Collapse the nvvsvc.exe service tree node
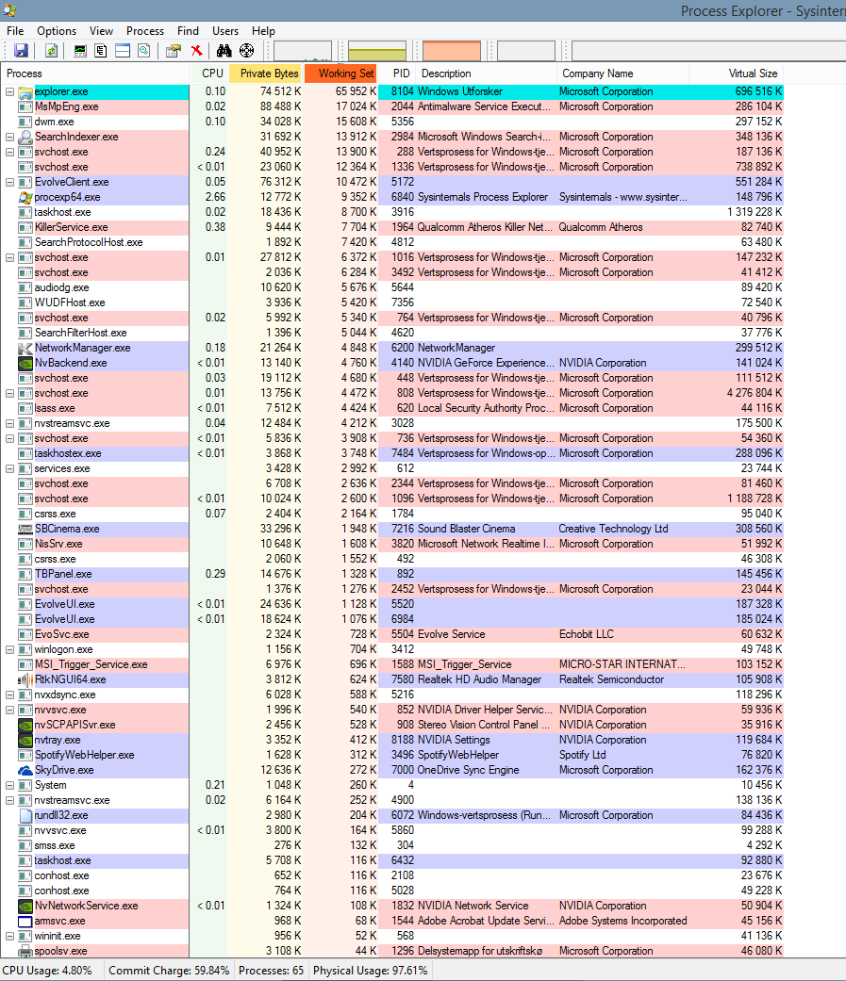Viewport: 846px width, 981px height. coord(10,711)
